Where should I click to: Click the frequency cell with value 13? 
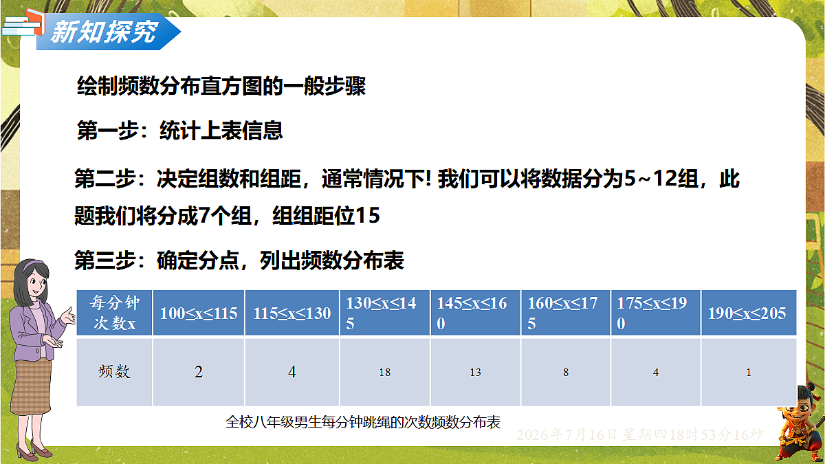[x=475, y=372]
